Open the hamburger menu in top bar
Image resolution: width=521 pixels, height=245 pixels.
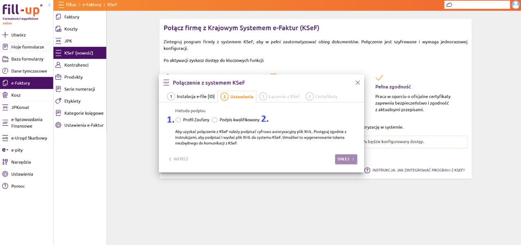pyautogui.click(x=61, y=5)
